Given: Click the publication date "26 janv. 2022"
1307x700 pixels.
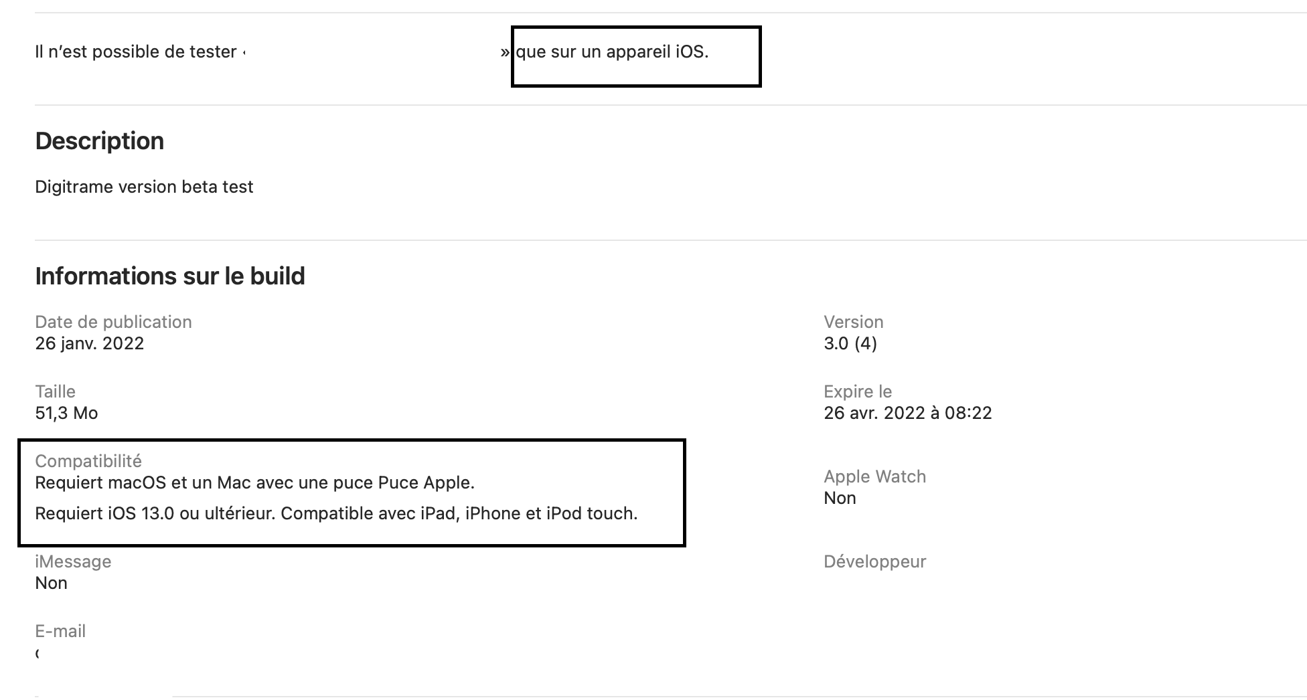Looking at the screenshot, I should (x=89, y=343).
